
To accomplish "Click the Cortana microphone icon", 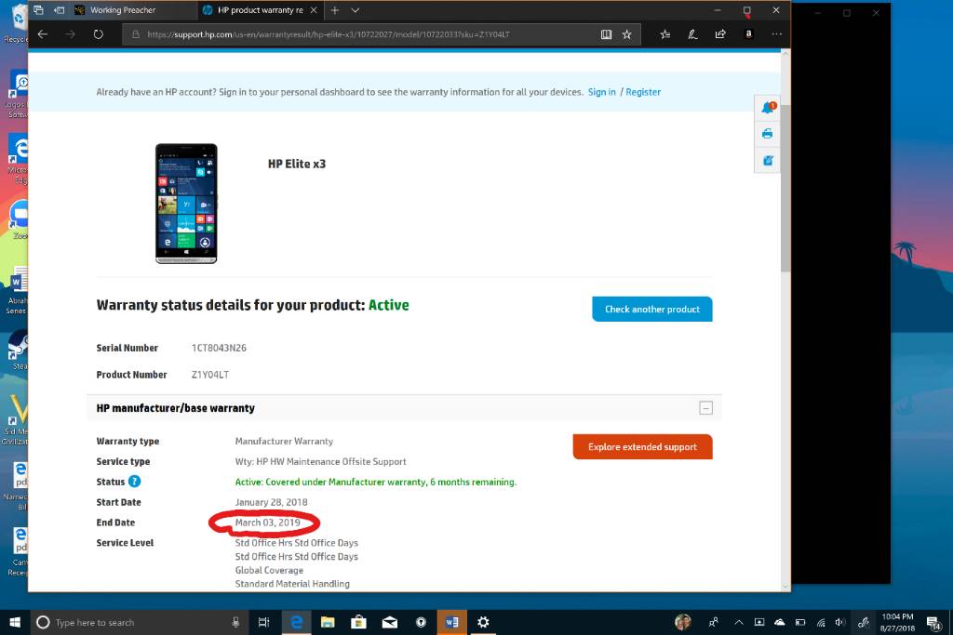I will click(235, 622).
